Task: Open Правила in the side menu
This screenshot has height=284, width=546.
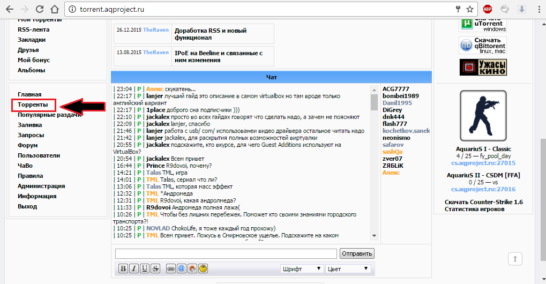Action: click(x=31, y=176)
